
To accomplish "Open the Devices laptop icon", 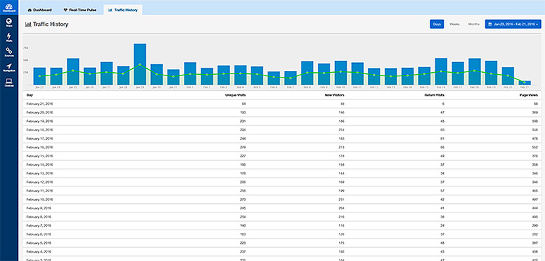I will [x=9, y=82].
